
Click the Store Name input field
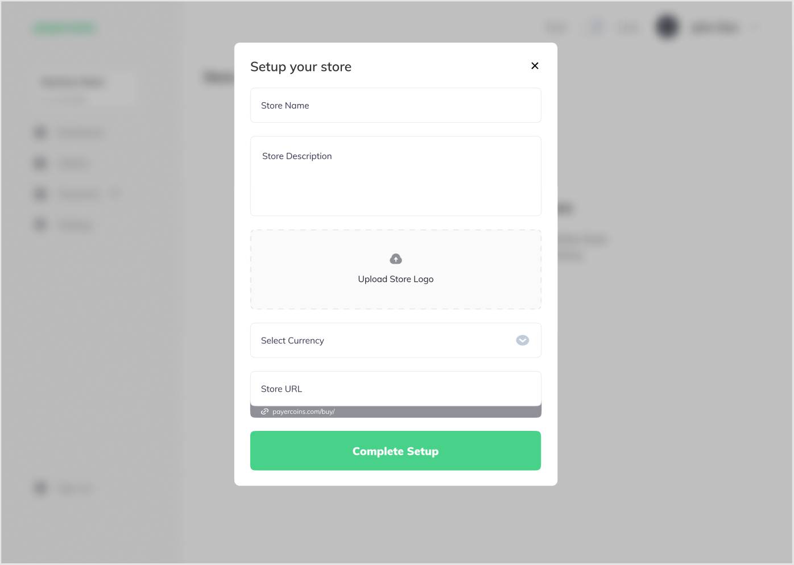click(x=395, y=105)
